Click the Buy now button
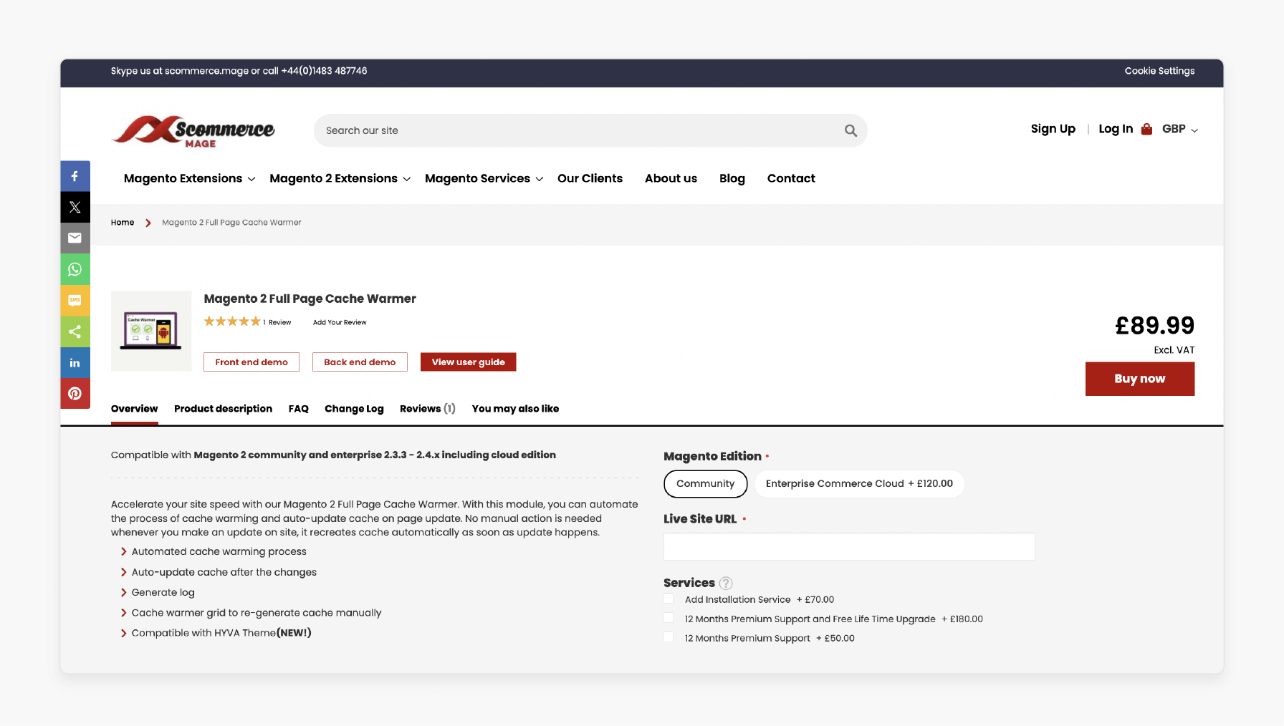The width and height of the screenshot is (1284, 726). (x=1140, y=379)
